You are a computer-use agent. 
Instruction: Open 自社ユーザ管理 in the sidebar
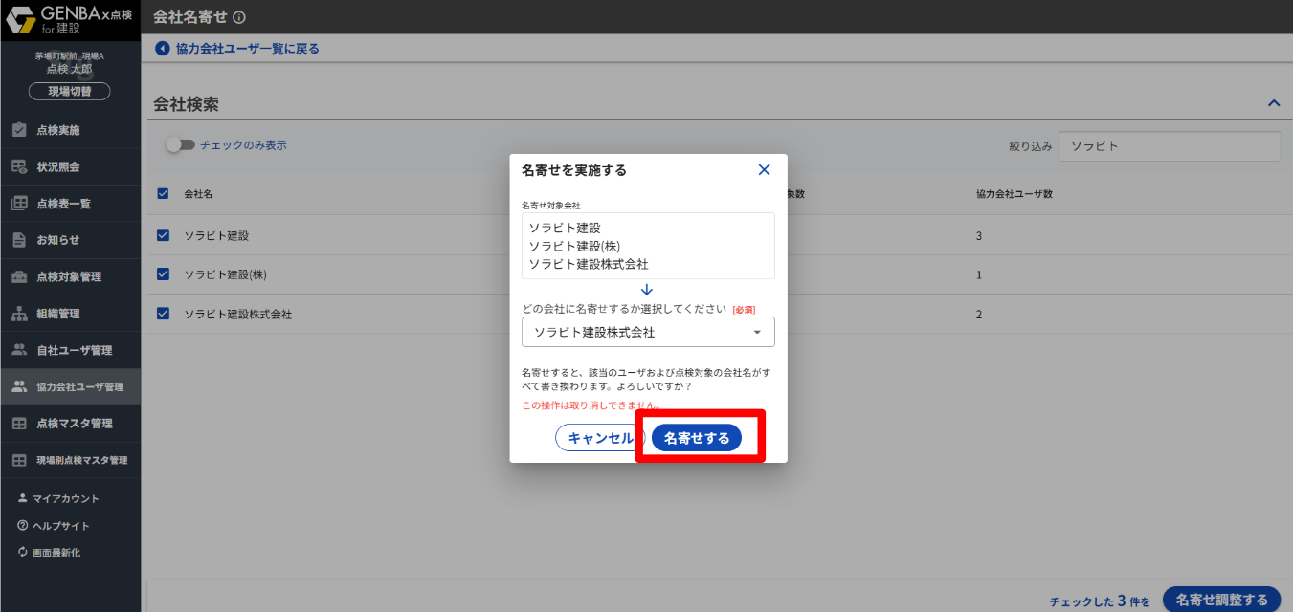click(74, 350)
